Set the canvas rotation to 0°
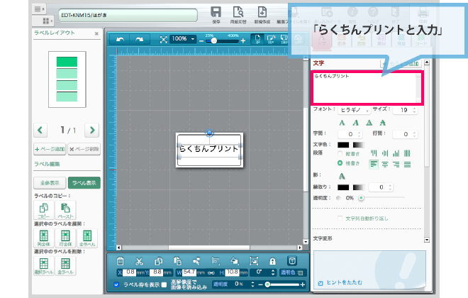This screenshot has height=298, width=468. coord(257,39)
